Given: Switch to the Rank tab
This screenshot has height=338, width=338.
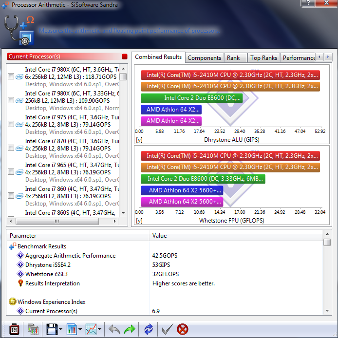Looking at the screenshot, I should tap(235, 58).
